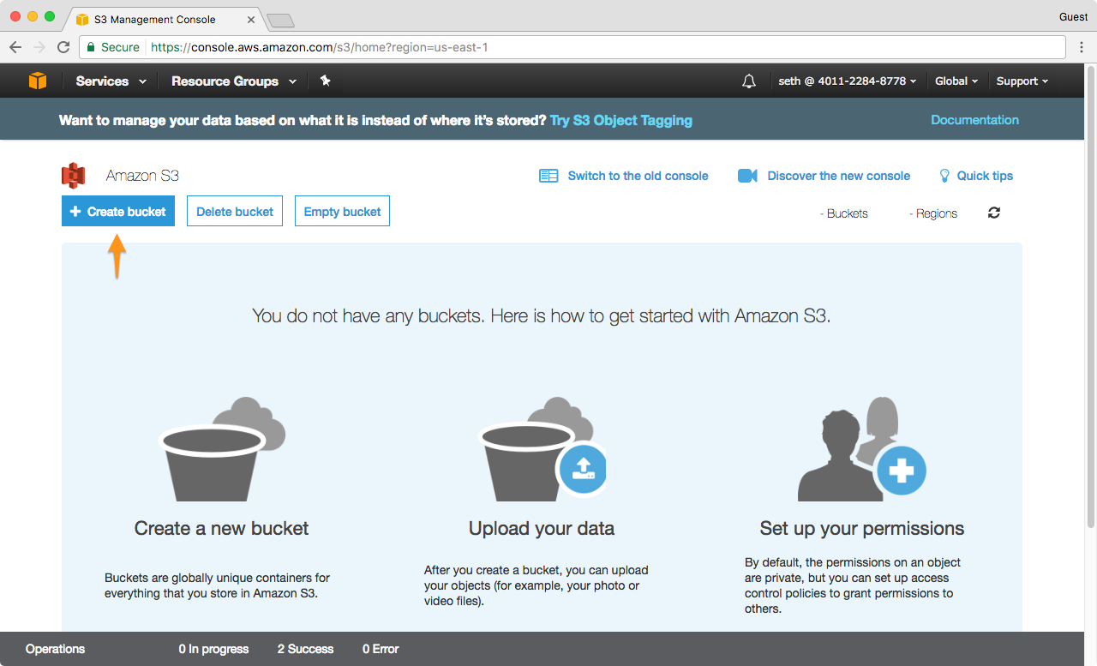Open the Support menu
Image resolution: width=1097 pixels, height=666 pixels.
[1022, 81]
